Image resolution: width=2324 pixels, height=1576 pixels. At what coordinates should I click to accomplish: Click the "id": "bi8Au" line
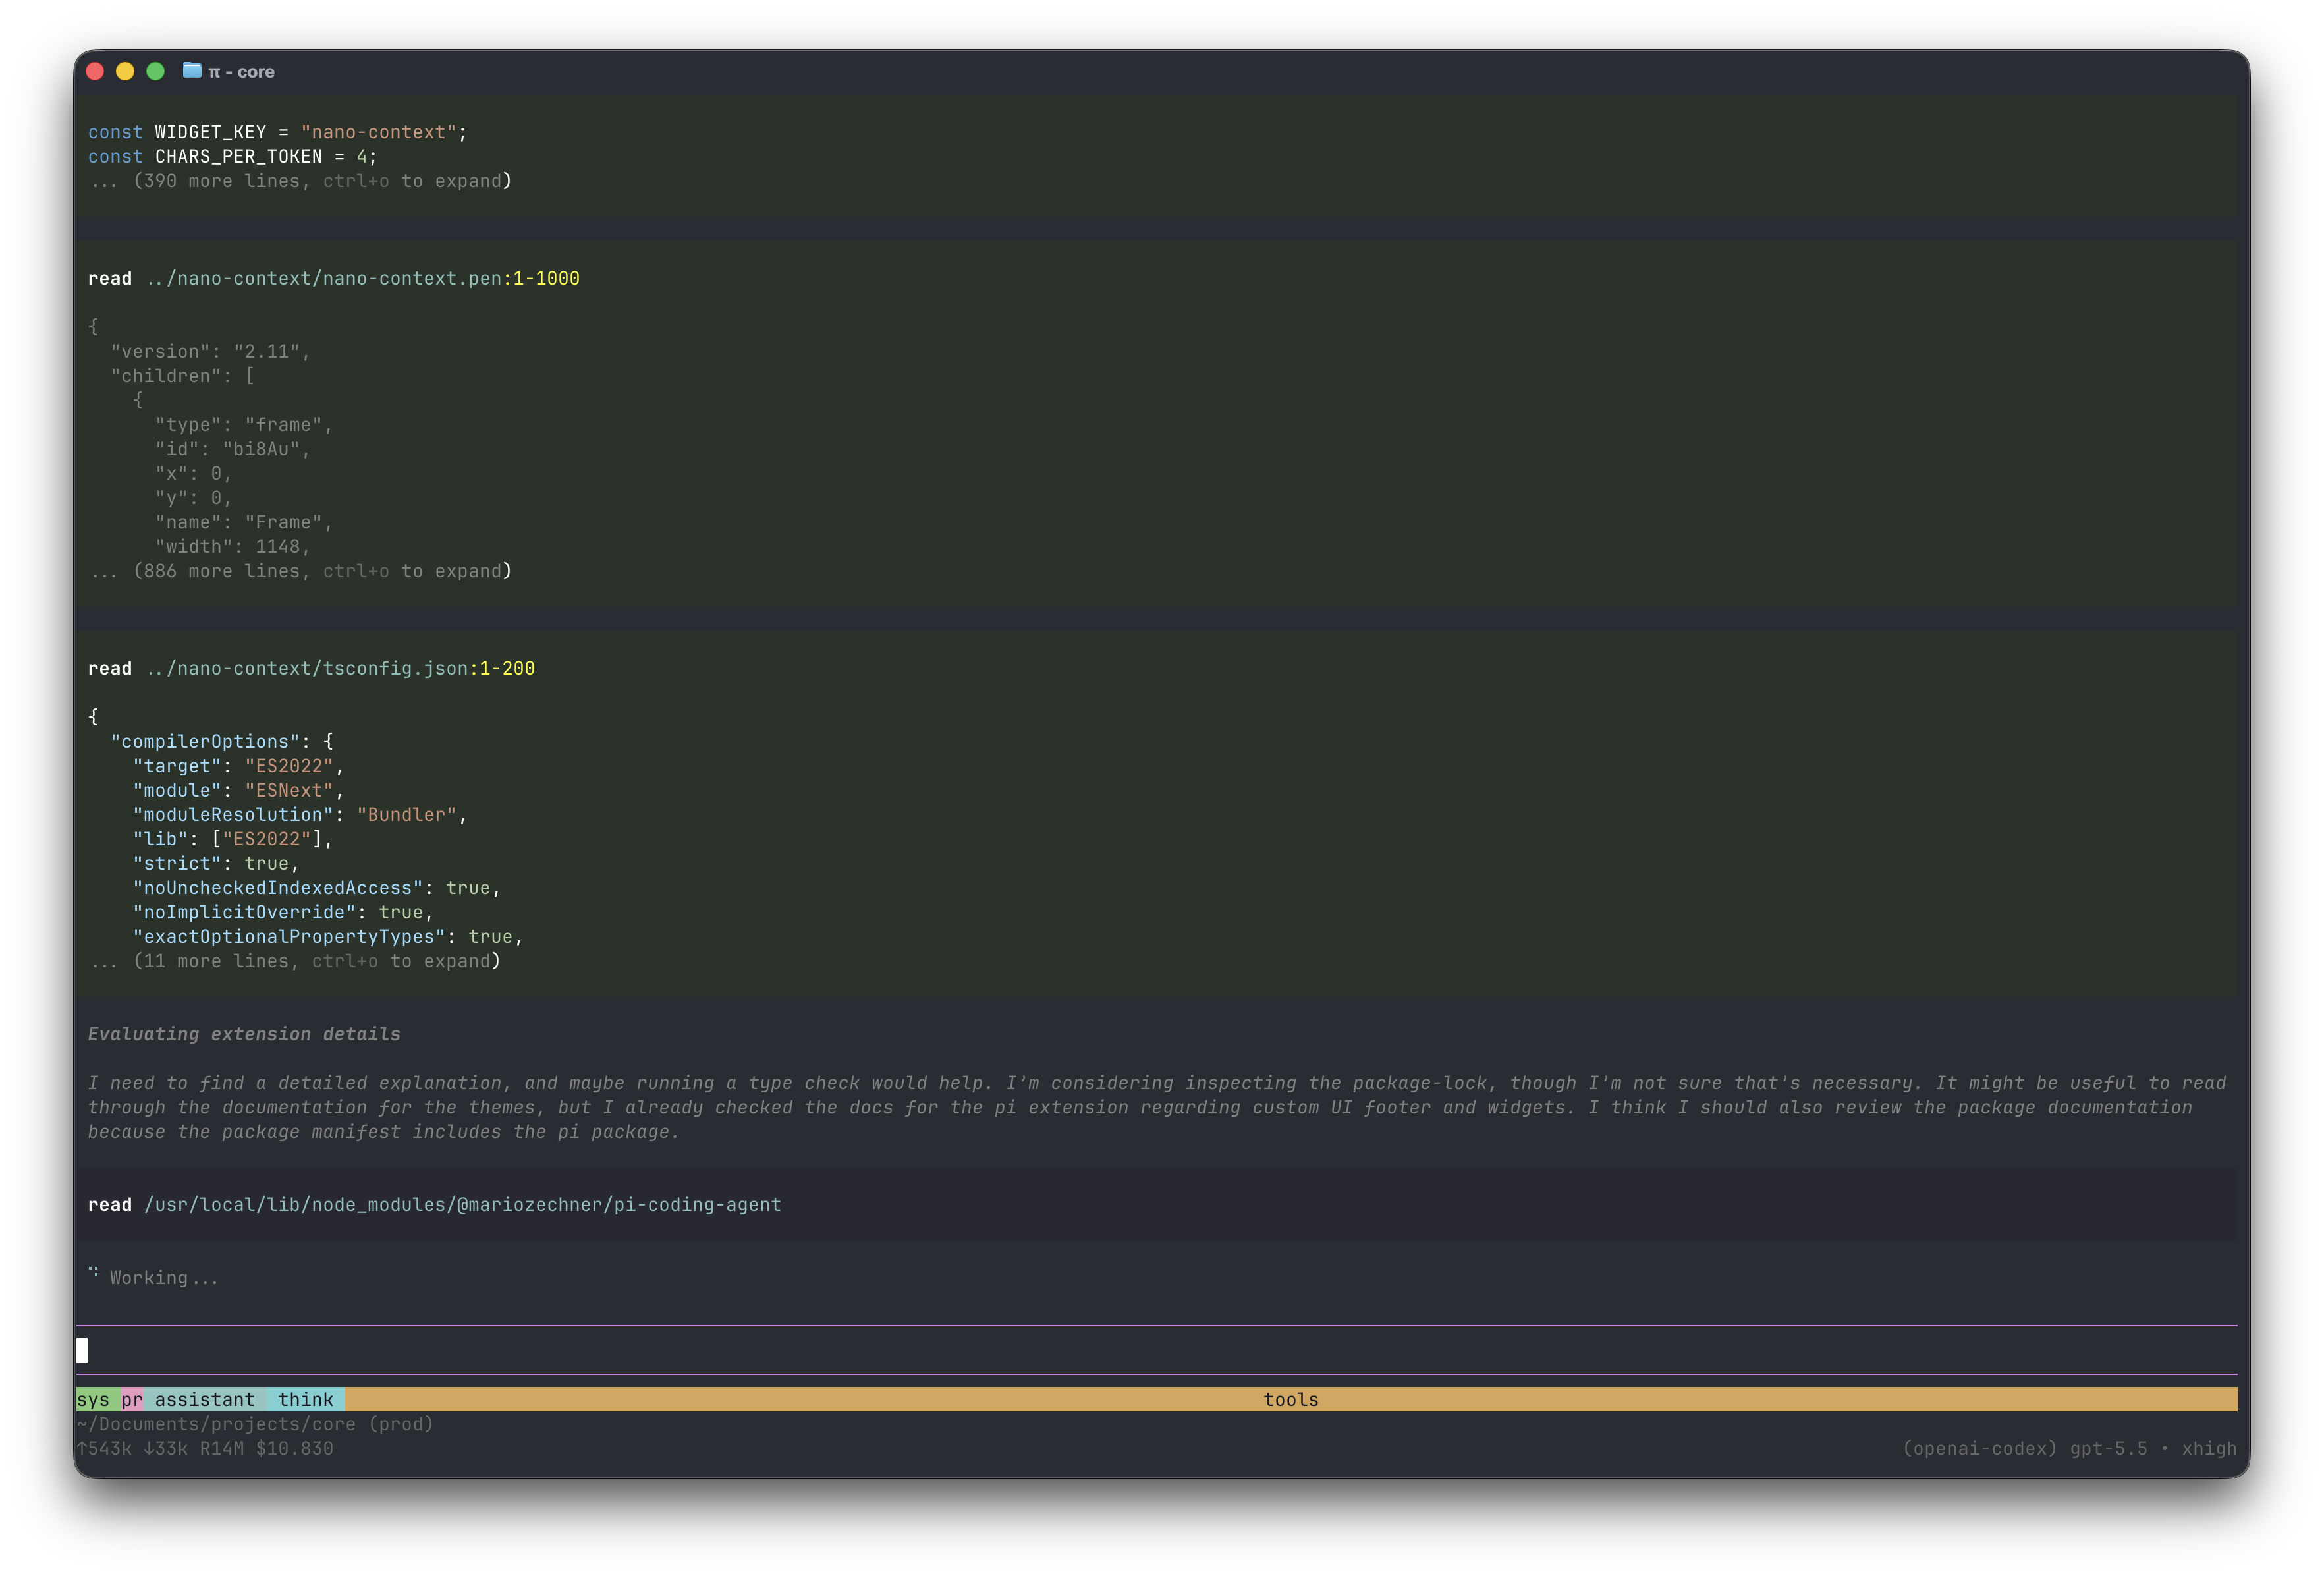pyautogui.click(x=232, y=449)
